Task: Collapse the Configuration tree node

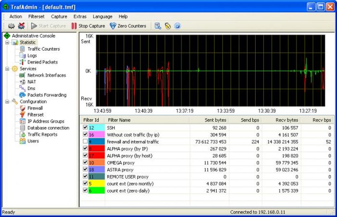Action: [7, 102]
